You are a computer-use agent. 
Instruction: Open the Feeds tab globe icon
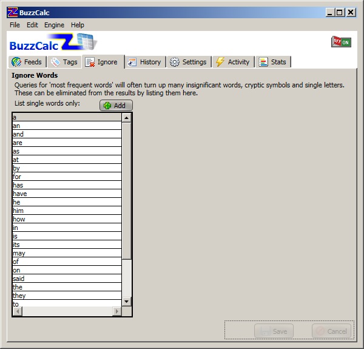click(16, 62)
